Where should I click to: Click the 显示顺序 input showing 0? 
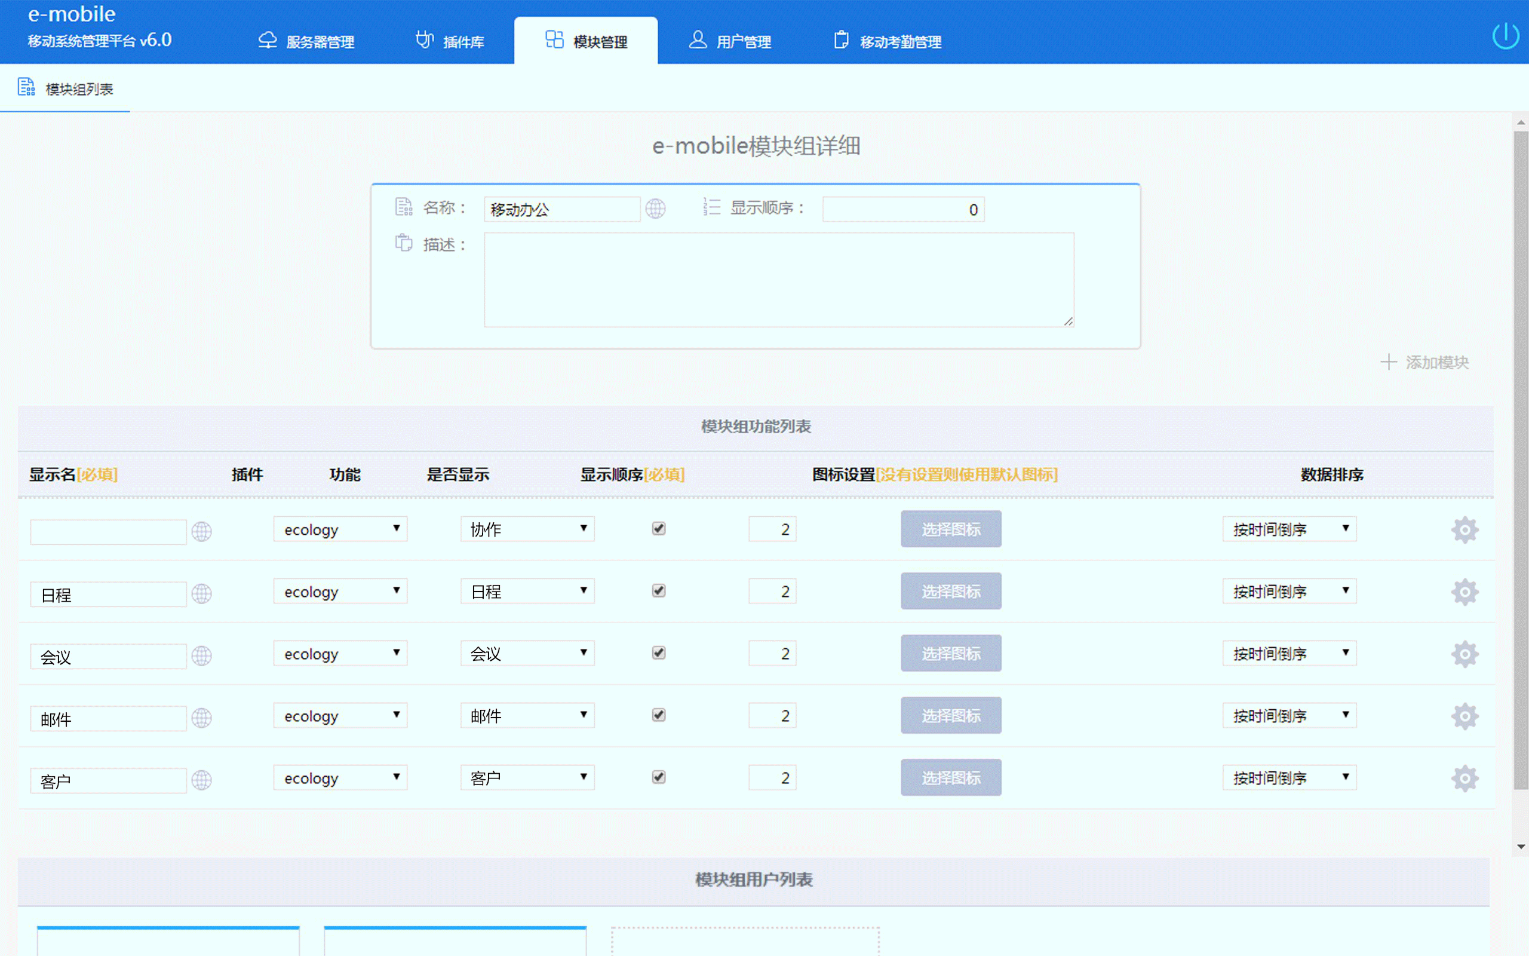click(x=903, y=209)
